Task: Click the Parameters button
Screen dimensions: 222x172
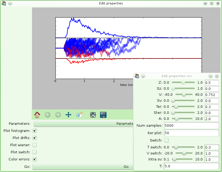Action: tap(83, 124)
